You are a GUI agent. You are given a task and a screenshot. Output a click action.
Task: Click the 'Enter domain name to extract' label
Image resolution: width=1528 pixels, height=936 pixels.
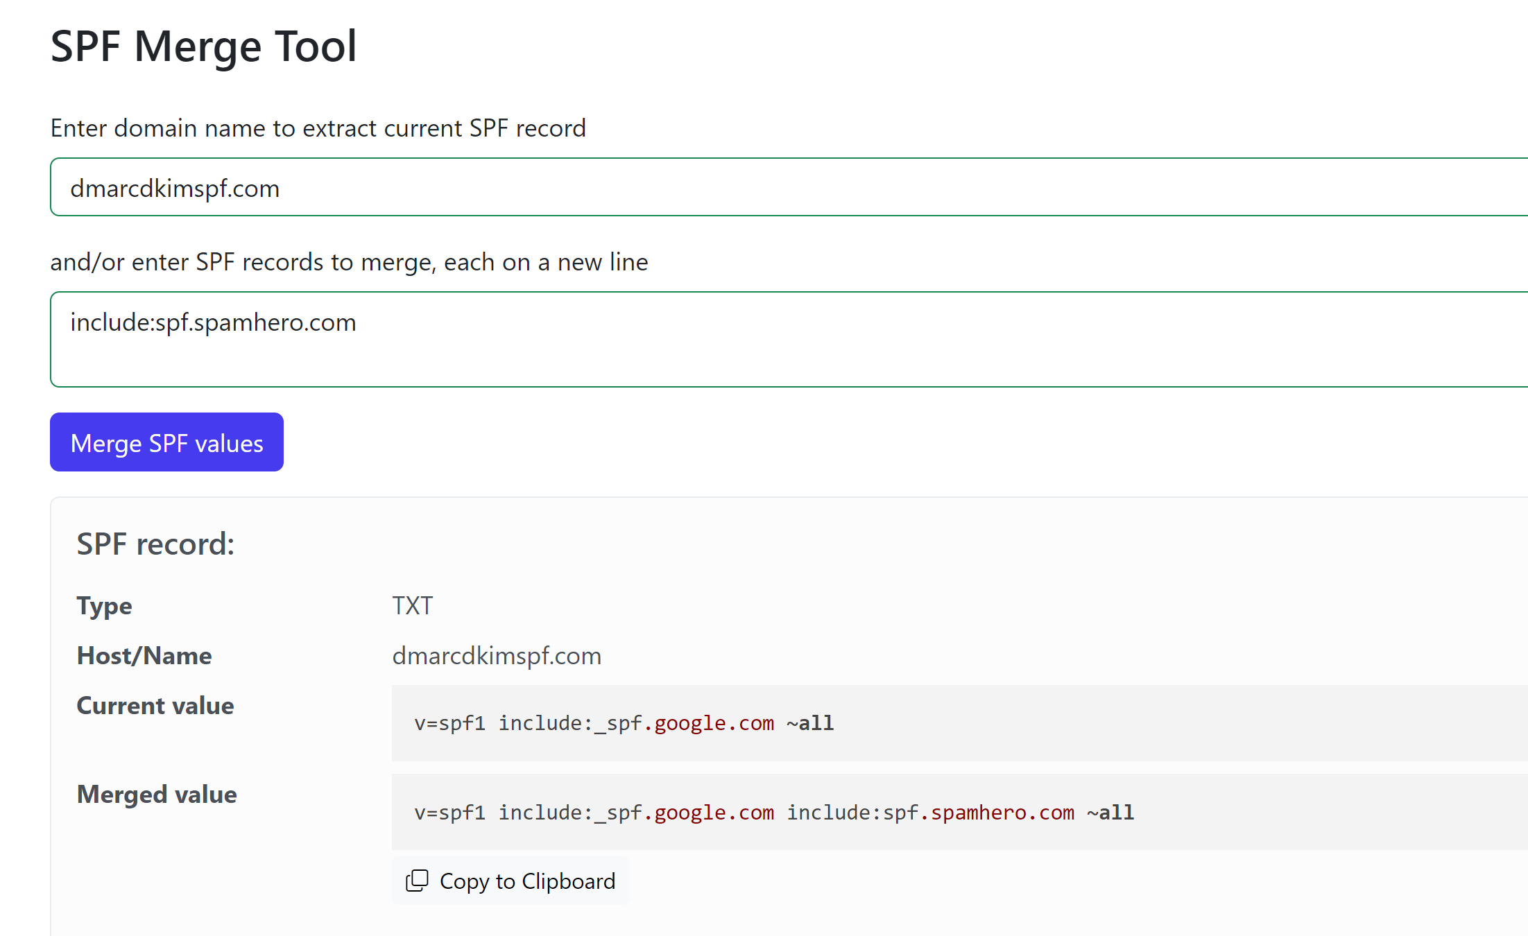(318, 128)
